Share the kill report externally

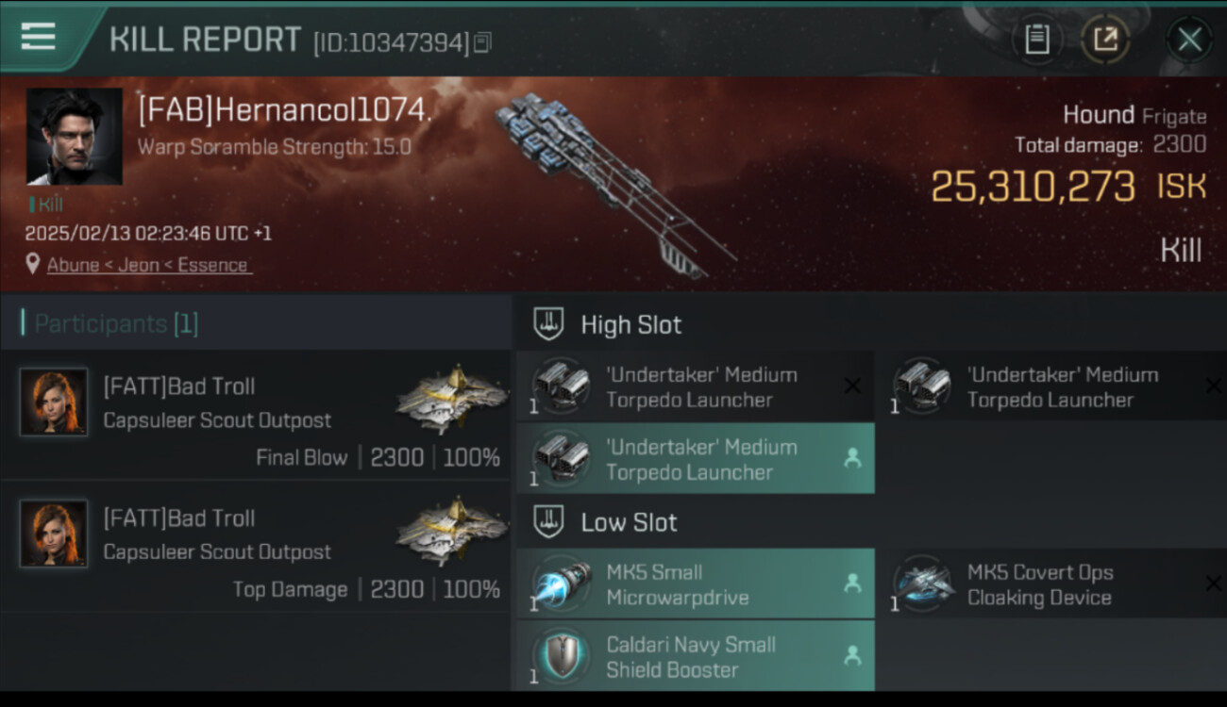click(1104, 40)
